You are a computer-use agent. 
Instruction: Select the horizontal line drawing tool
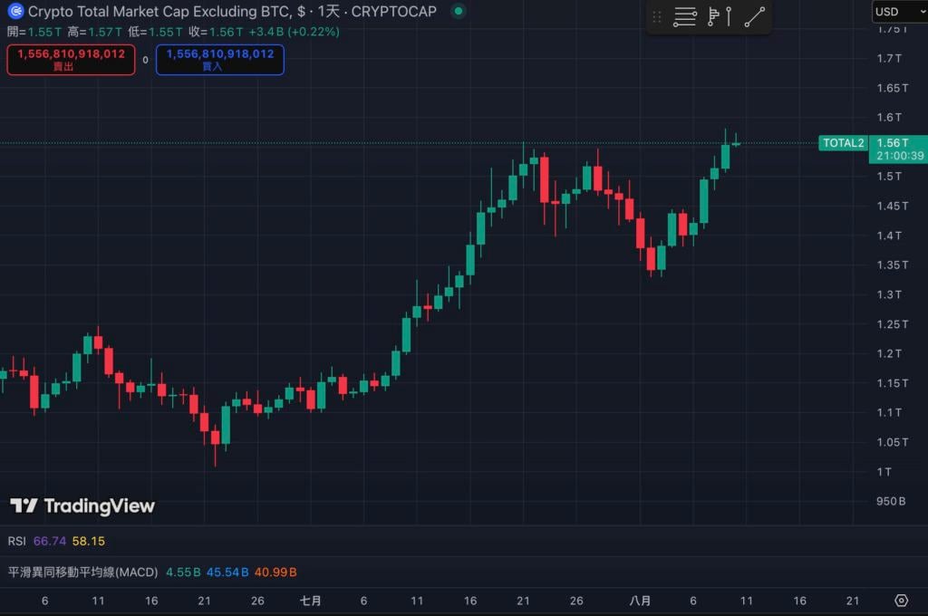685,16
